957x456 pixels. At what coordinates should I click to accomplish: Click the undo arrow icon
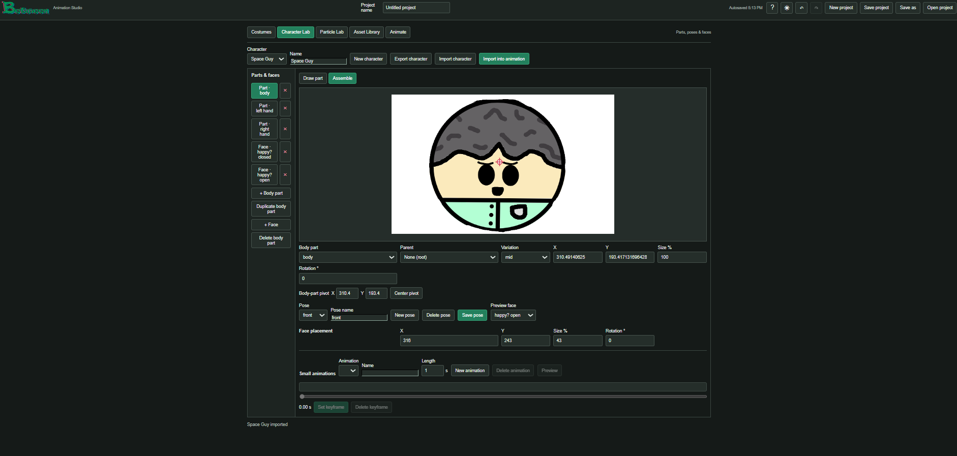[801, 8]
